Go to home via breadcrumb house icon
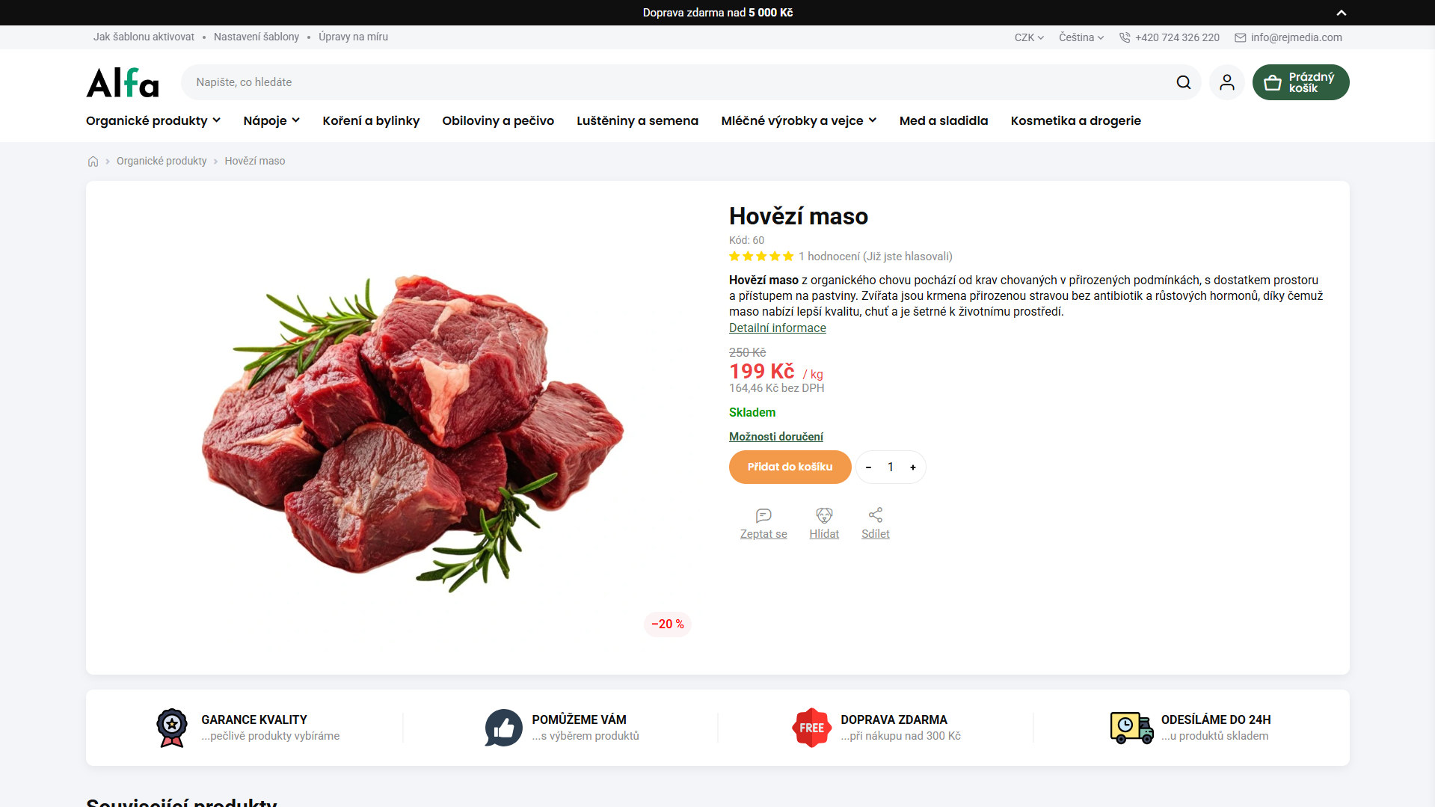 pyautogui.click(x=93, y=161)
